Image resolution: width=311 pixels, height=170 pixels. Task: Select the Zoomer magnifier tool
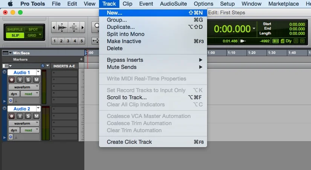point(96,27)
